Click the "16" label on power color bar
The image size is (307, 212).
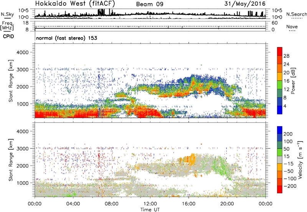(286, 81)
